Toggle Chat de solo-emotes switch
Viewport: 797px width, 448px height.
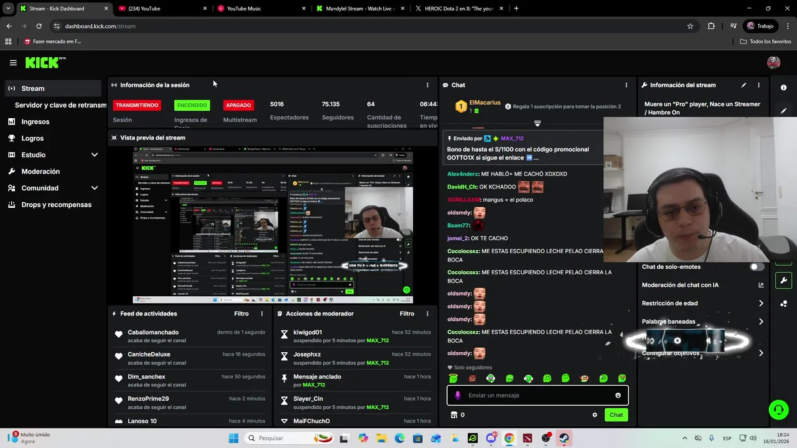click(x=757, y=267)
